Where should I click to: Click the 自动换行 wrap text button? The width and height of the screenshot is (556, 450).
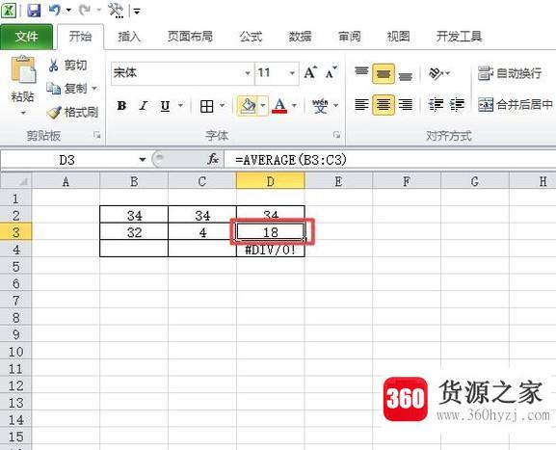click(x=510, y=73)
